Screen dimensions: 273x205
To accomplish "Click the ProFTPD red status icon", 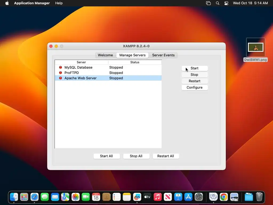I will pos(61,73).
